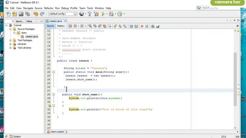The width and height of the screenshot is (246, 138).
Task: Click the New File toolbar icon
Action: click(x=8, y=14)
